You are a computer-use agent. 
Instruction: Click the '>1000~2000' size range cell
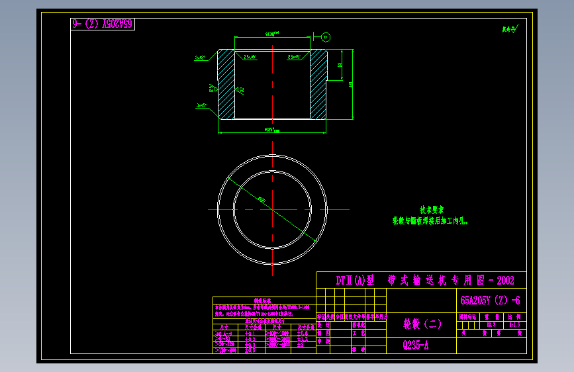(277, 339)
